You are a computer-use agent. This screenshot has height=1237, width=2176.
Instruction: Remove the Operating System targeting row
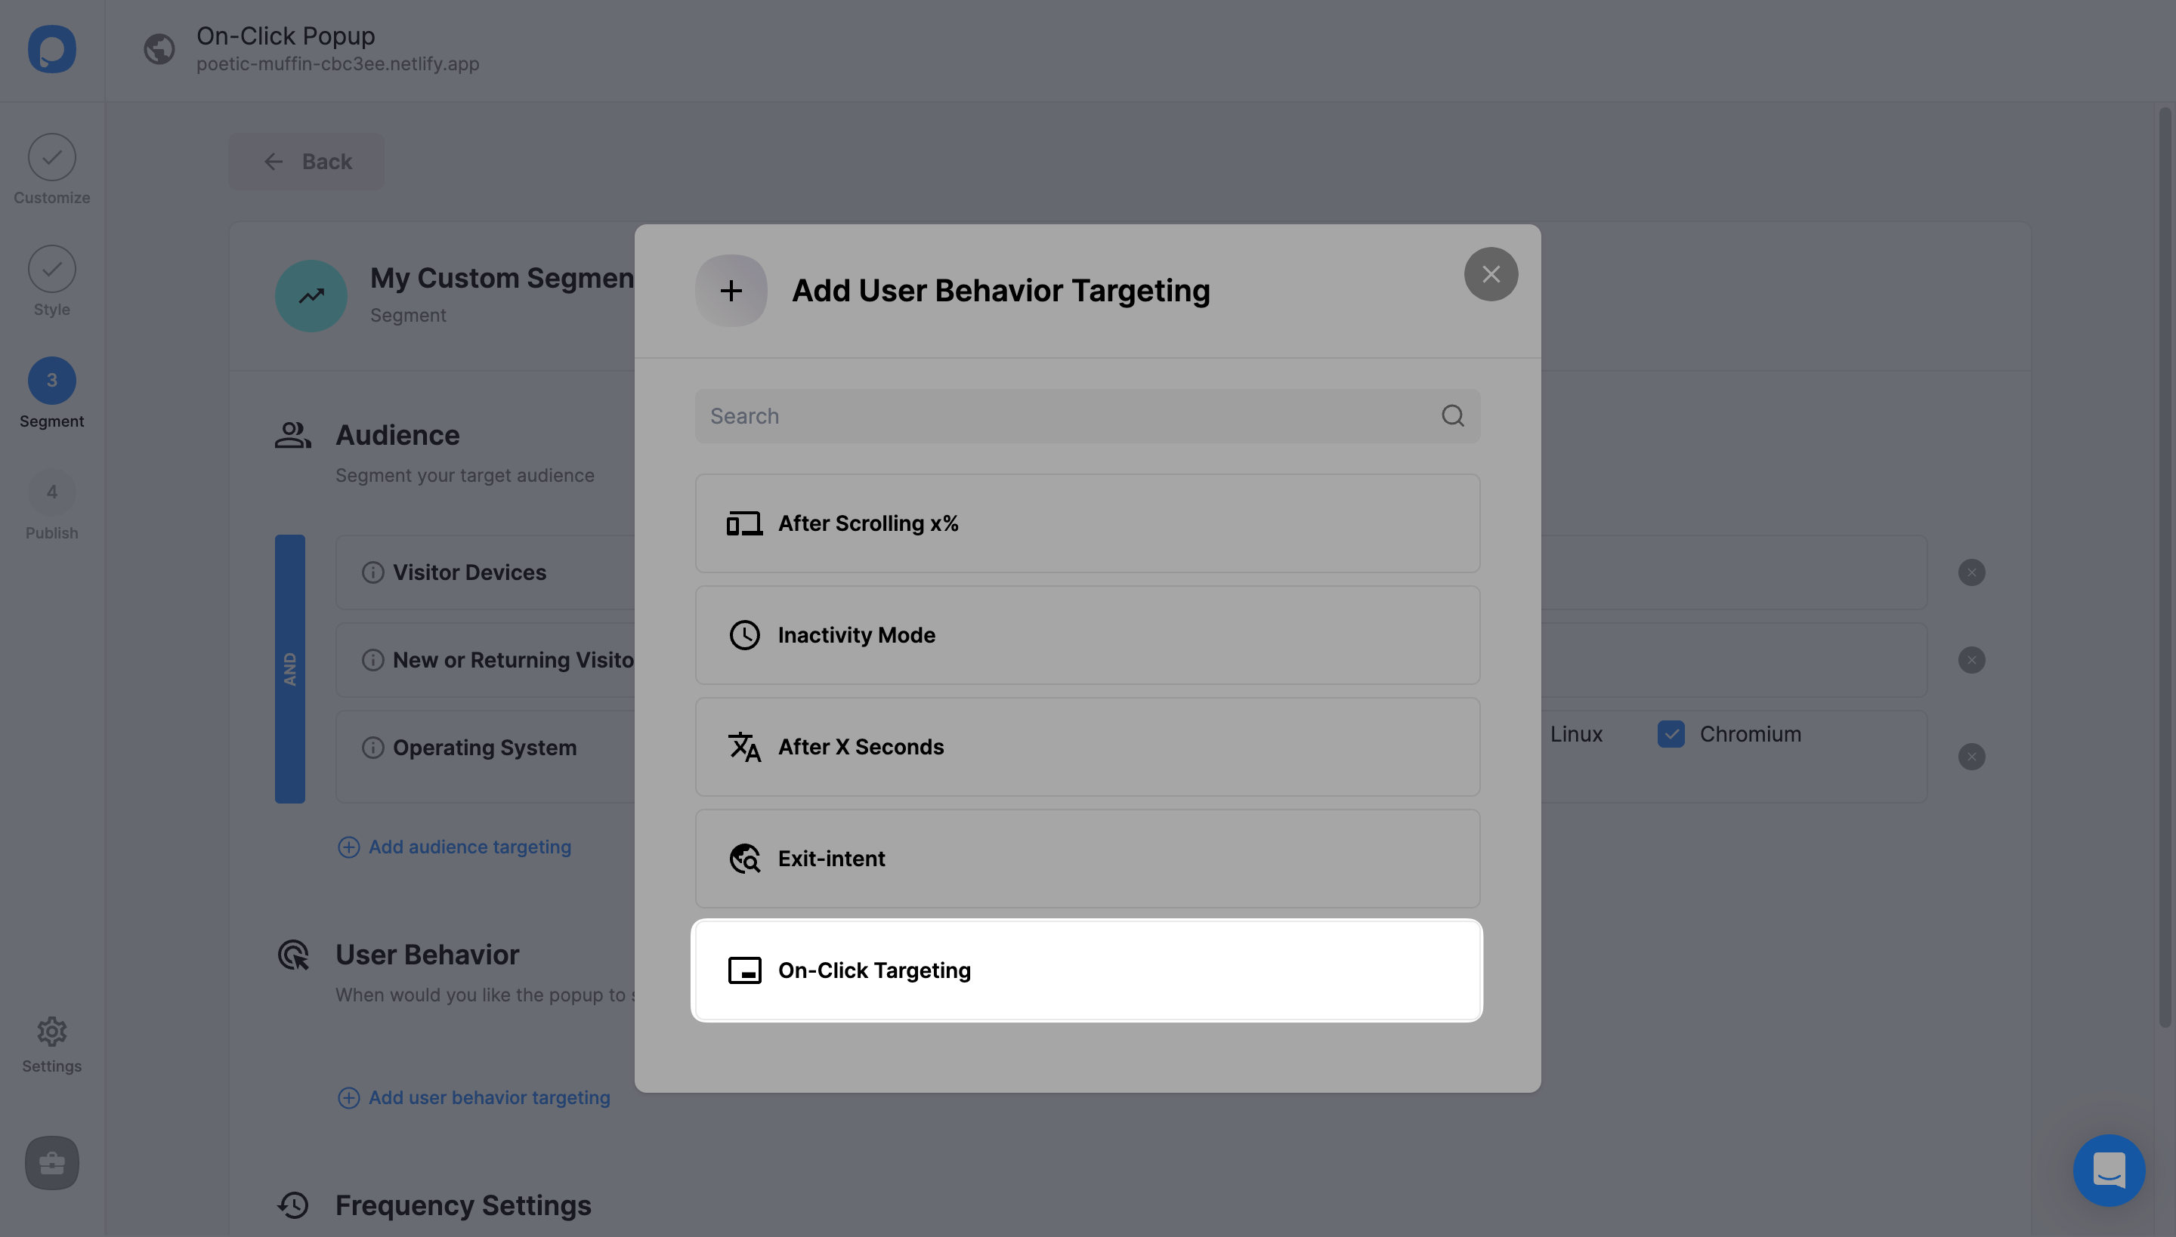1971,757
